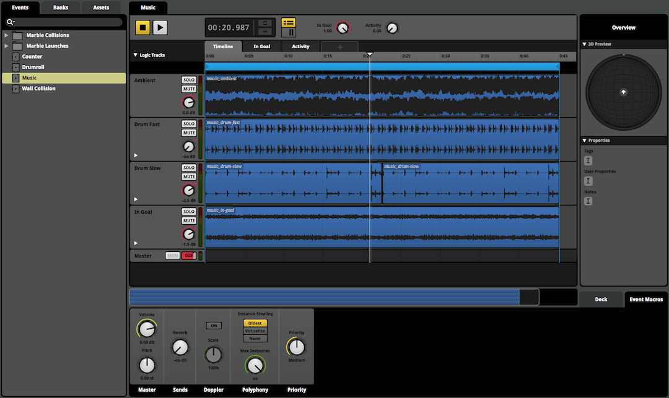
Task: Click the Music event icon in browser
Action: click(x=15, y=78)
